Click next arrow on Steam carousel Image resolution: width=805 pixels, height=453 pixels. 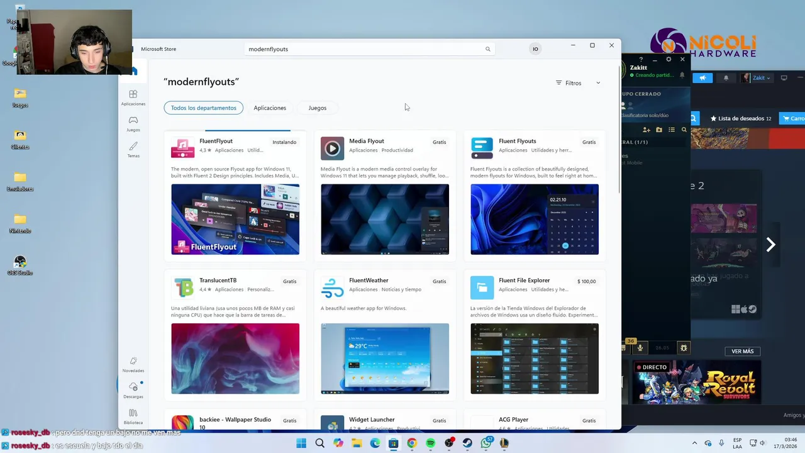click(770, 245)
